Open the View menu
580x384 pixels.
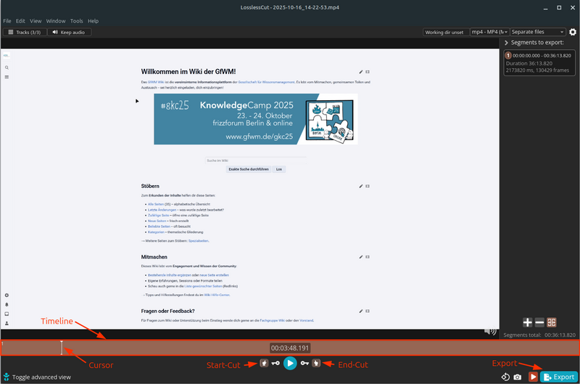point(36,21)
